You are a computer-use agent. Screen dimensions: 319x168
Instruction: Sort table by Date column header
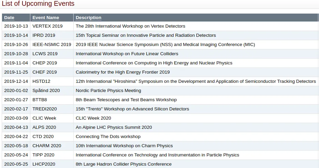point(9,18)
